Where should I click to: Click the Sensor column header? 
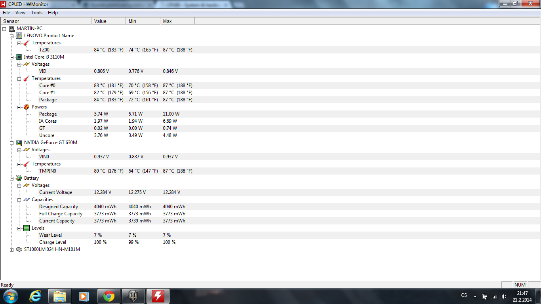click(46, 21)
